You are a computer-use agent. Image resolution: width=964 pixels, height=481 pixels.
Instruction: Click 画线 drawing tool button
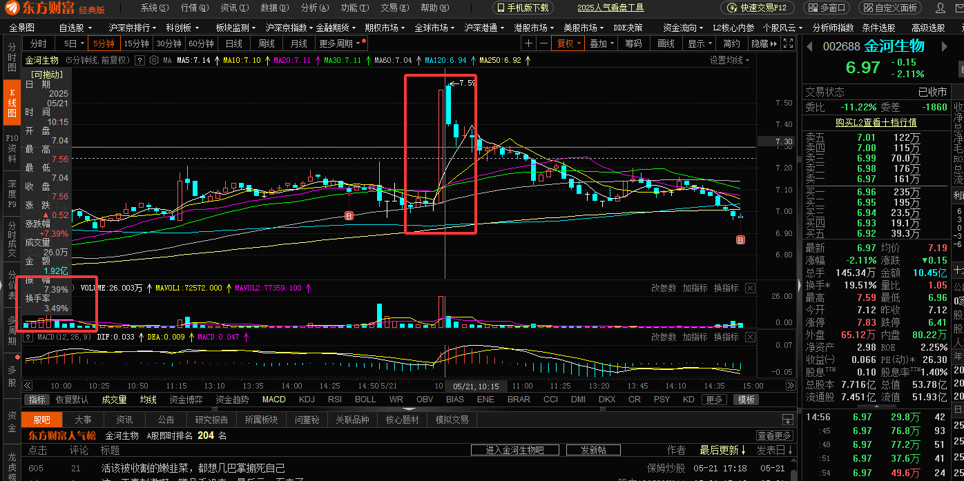pyautogui.click(x=666, y=43)
